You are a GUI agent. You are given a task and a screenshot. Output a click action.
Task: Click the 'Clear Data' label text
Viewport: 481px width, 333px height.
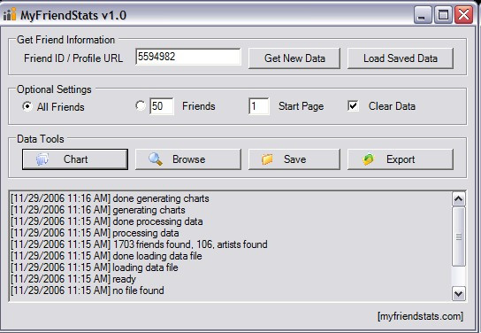(x=392, y=106)
